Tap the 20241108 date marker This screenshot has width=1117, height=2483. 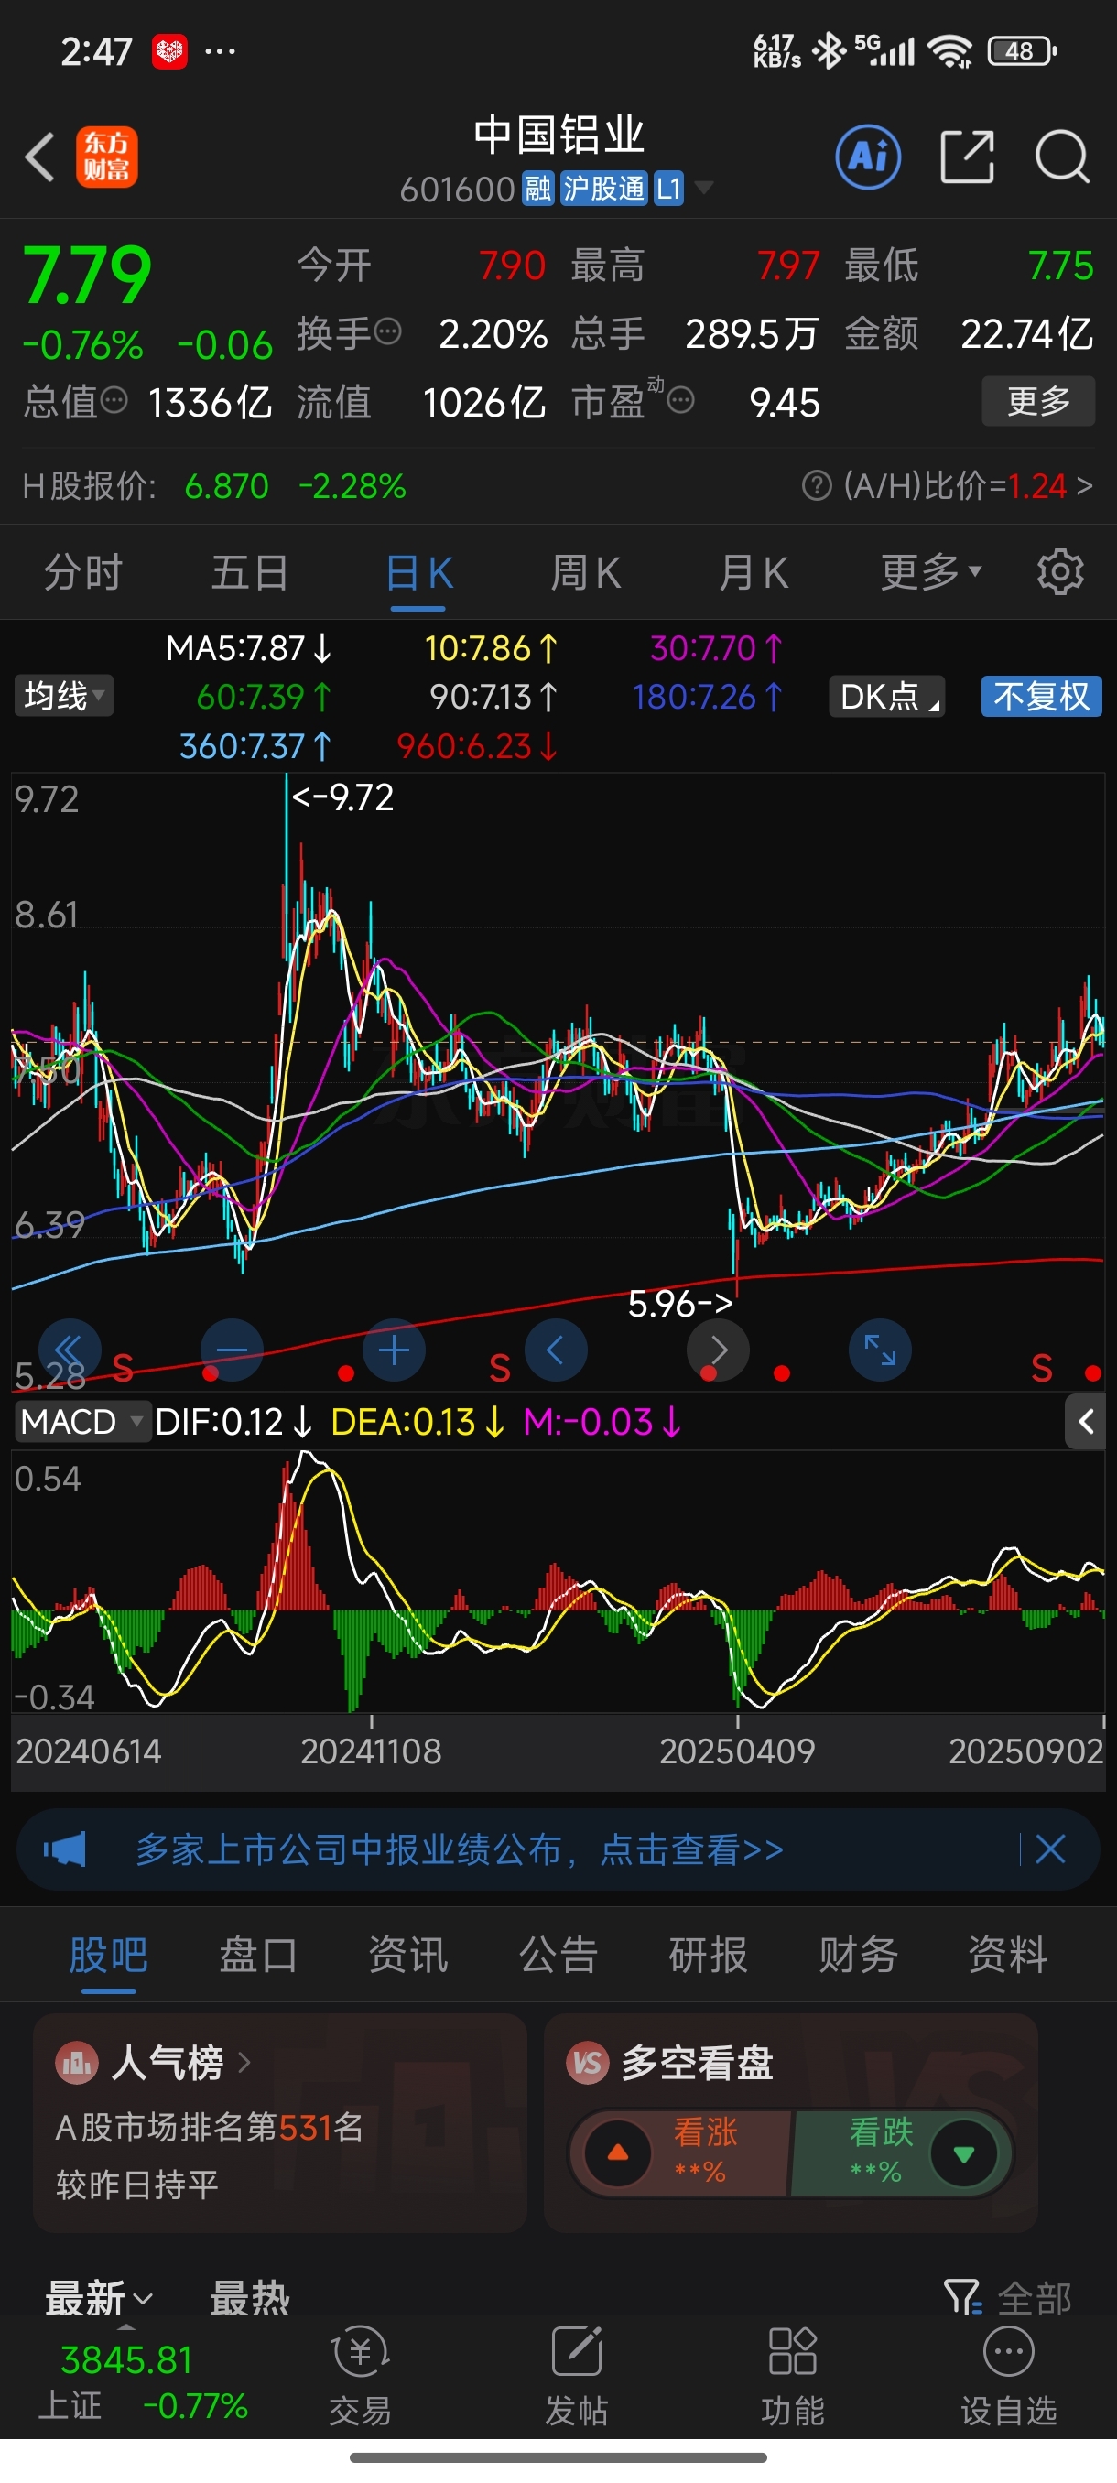371,1751
